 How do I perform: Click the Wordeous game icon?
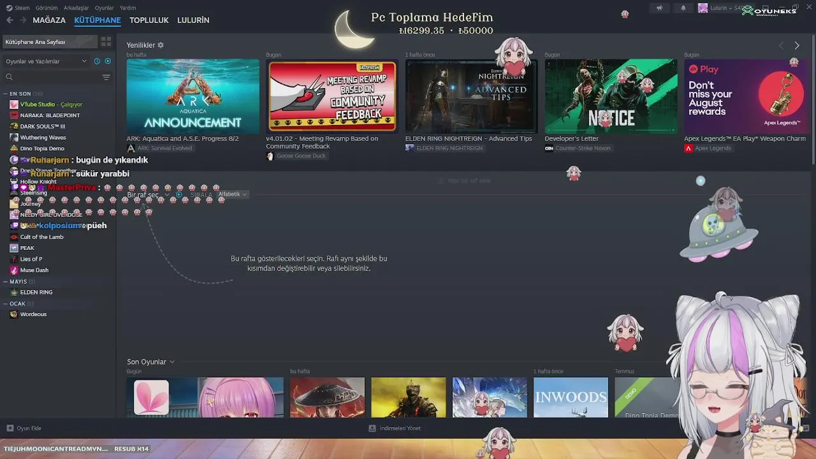coord(14,314)
